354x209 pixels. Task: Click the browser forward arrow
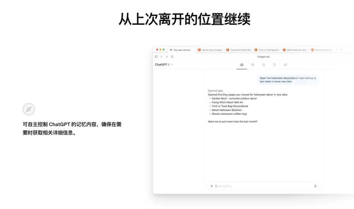[x=167, y=57]
